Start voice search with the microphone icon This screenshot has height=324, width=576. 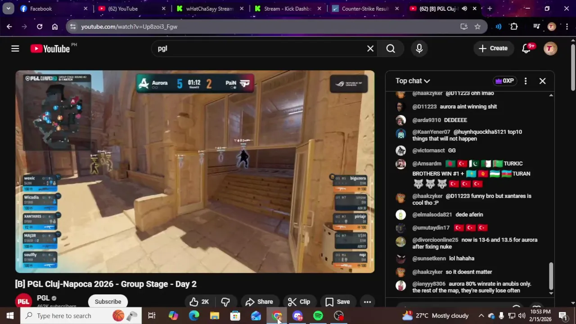pyautogui.click(x=419, y=49)
